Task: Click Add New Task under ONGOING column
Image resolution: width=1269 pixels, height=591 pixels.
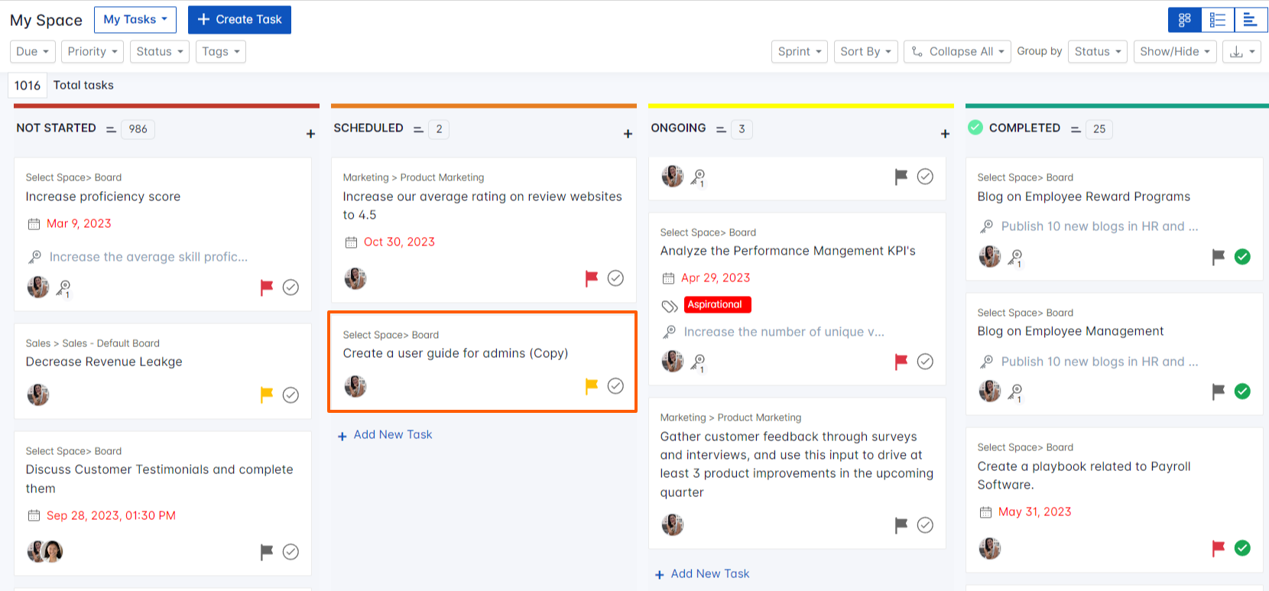Action: pyautogui.click(x=703, y=574)
